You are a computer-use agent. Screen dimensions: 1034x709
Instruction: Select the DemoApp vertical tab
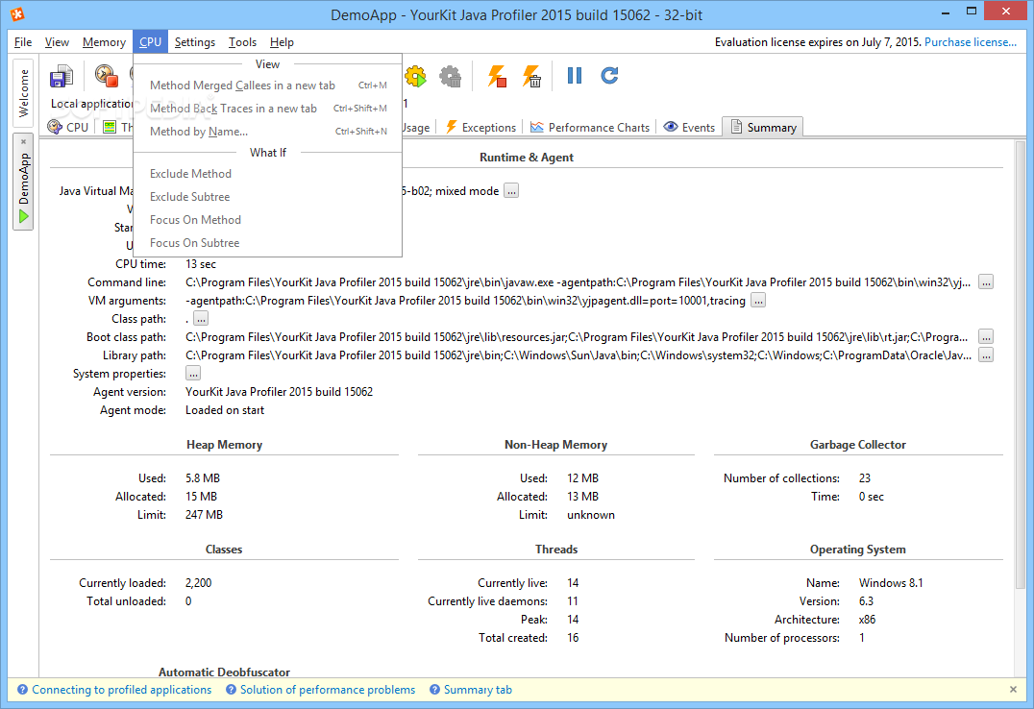pos(23,182)
